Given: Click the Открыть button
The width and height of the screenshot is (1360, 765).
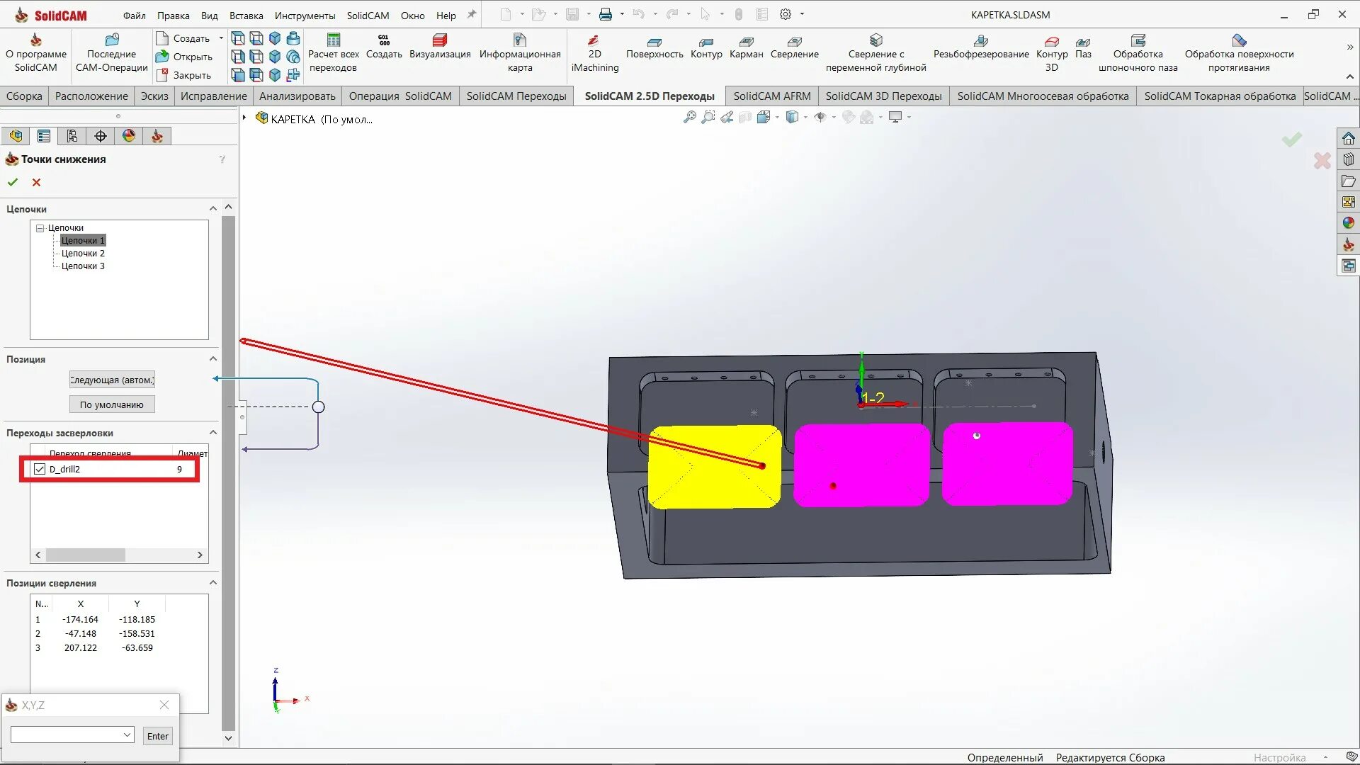Looking at the screenshot, I should pos(184,57).
